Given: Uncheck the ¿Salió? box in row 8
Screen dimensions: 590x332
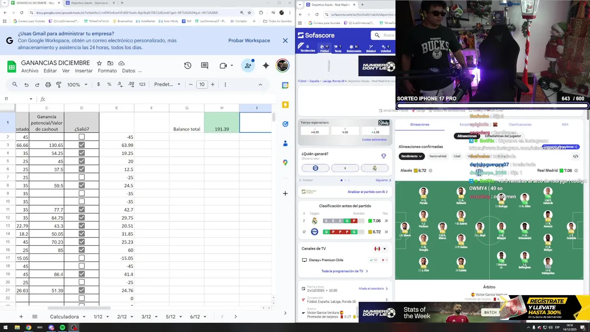Looking at the screenshot, I should (82, 185).
